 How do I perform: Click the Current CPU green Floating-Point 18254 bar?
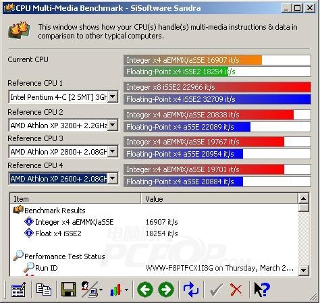[x=217, y=72]
